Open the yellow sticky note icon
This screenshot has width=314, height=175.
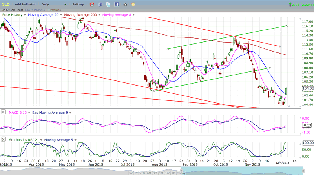(x=133, y=4)
